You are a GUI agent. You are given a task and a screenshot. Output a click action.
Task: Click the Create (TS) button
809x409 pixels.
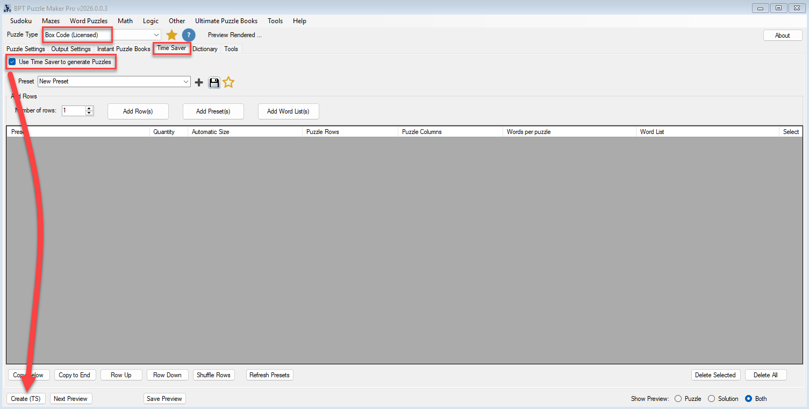point(26,399)
